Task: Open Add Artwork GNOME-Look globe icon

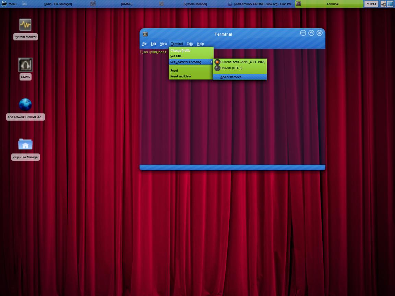Action: pos(25,104)
